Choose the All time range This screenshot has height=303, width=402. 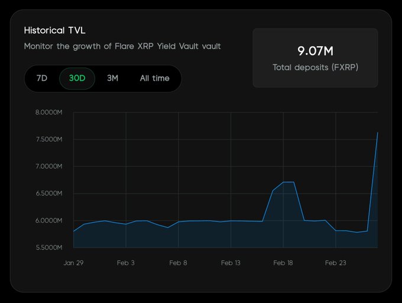pyautogui.click(x=154, y=79)
